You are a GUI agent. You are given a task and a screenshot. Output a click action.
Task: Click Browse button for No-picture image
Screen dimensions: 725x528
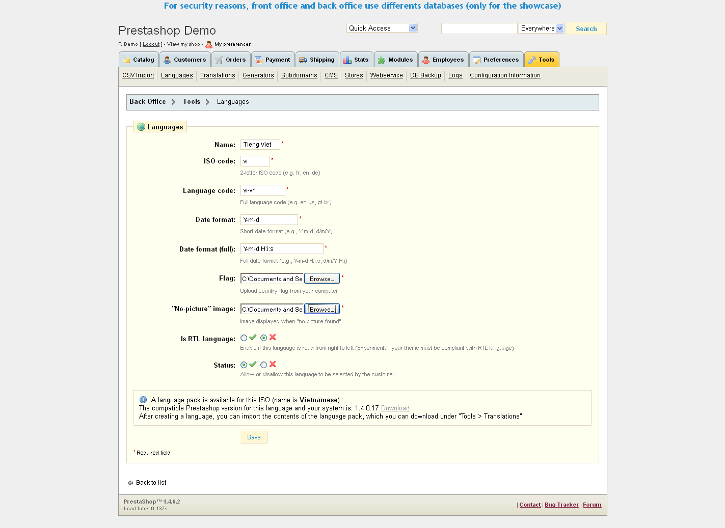pos(322,309)
